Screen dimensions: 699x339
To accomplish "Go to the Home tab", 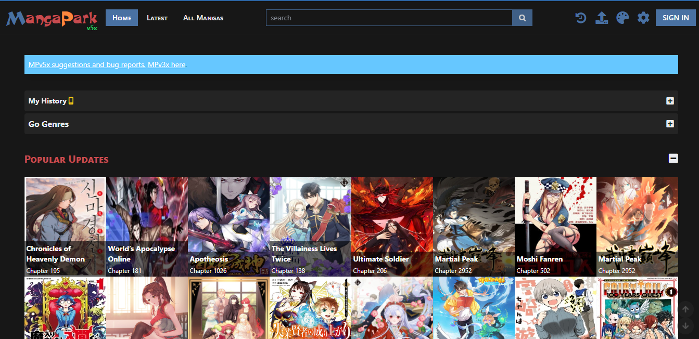I will click(122, 18).
